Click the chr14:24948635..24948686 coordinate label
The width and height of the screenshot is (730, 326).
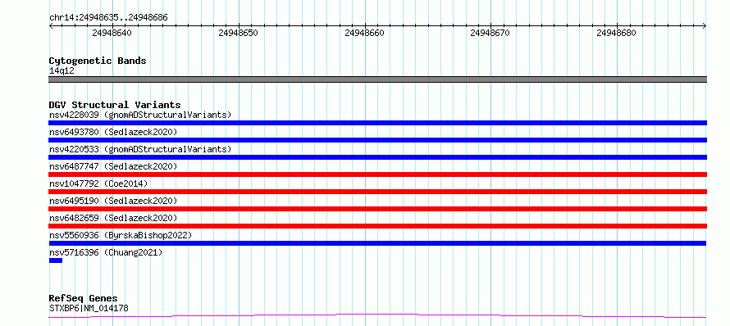coord(108,18)
